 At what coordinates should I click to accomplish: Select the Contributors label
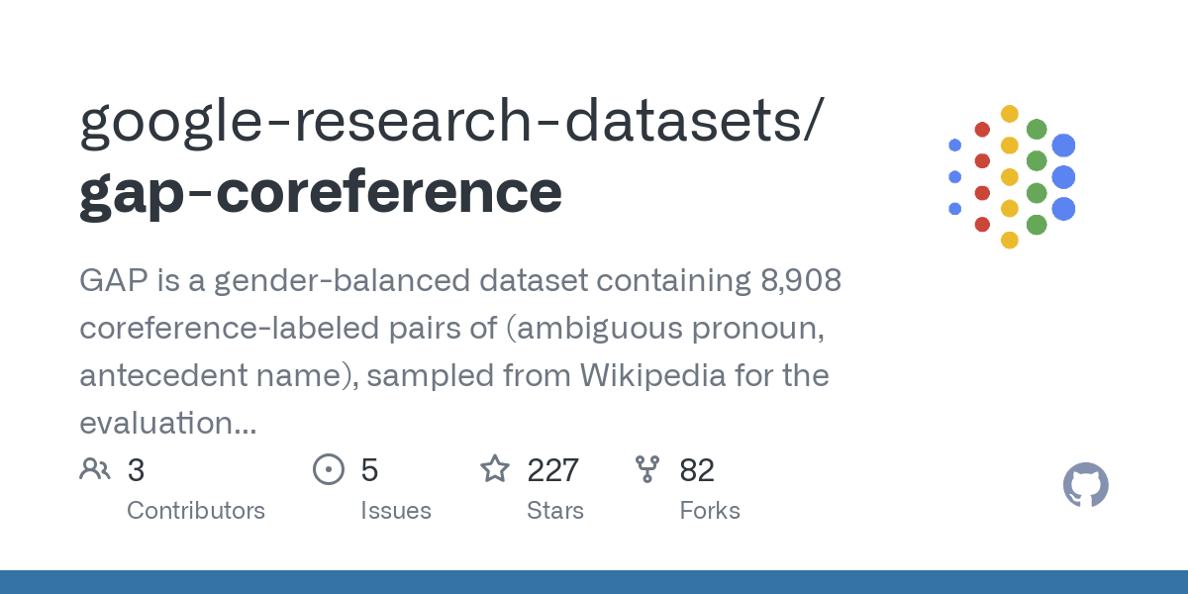196,511
